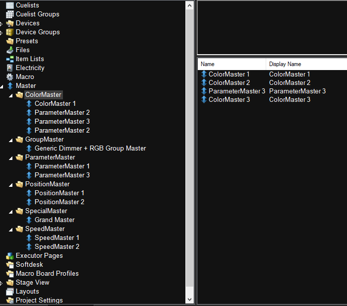Expand the Devices tree node
The width and height of the screenshot is (347, 306).
pyautogui.click(x=2, y=23)
